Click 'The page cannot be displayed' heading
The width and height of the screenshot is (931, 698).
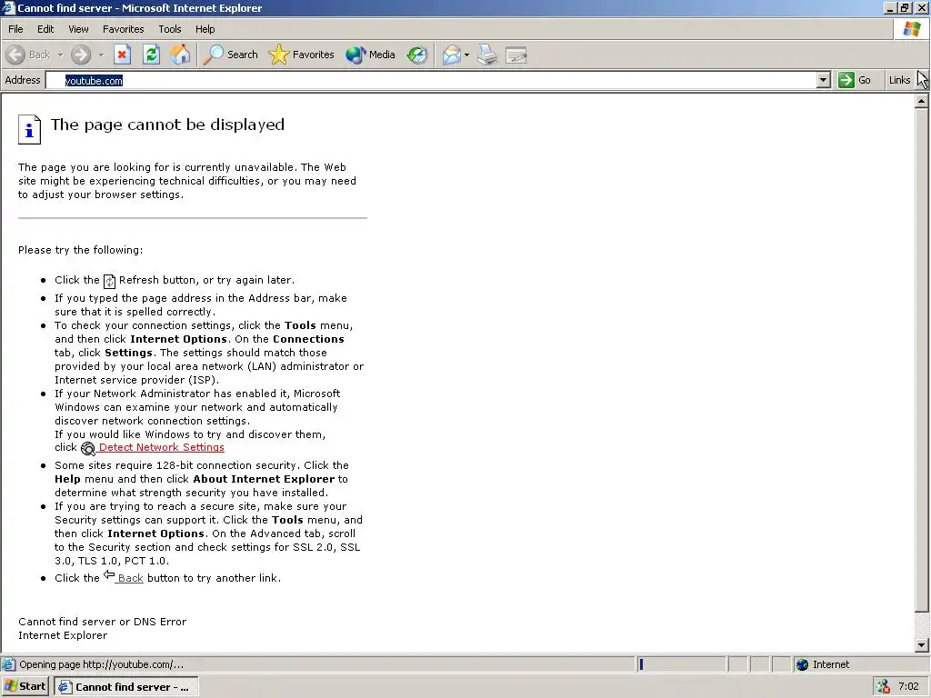tap(167, 125)
